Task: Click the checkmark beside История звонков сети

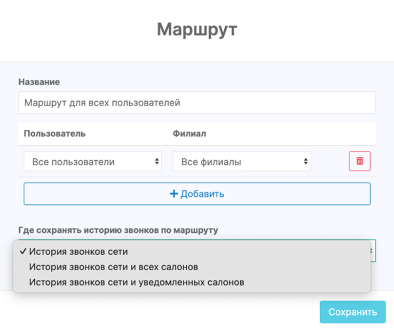Action: (x=23, y=251)
